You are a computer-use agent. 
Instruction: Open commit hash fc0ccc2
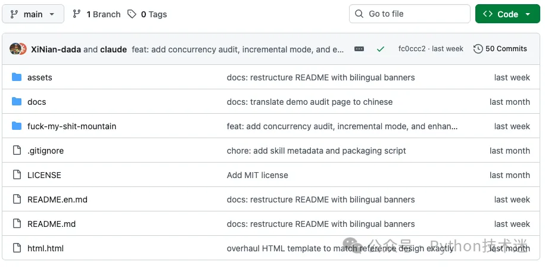412,49
